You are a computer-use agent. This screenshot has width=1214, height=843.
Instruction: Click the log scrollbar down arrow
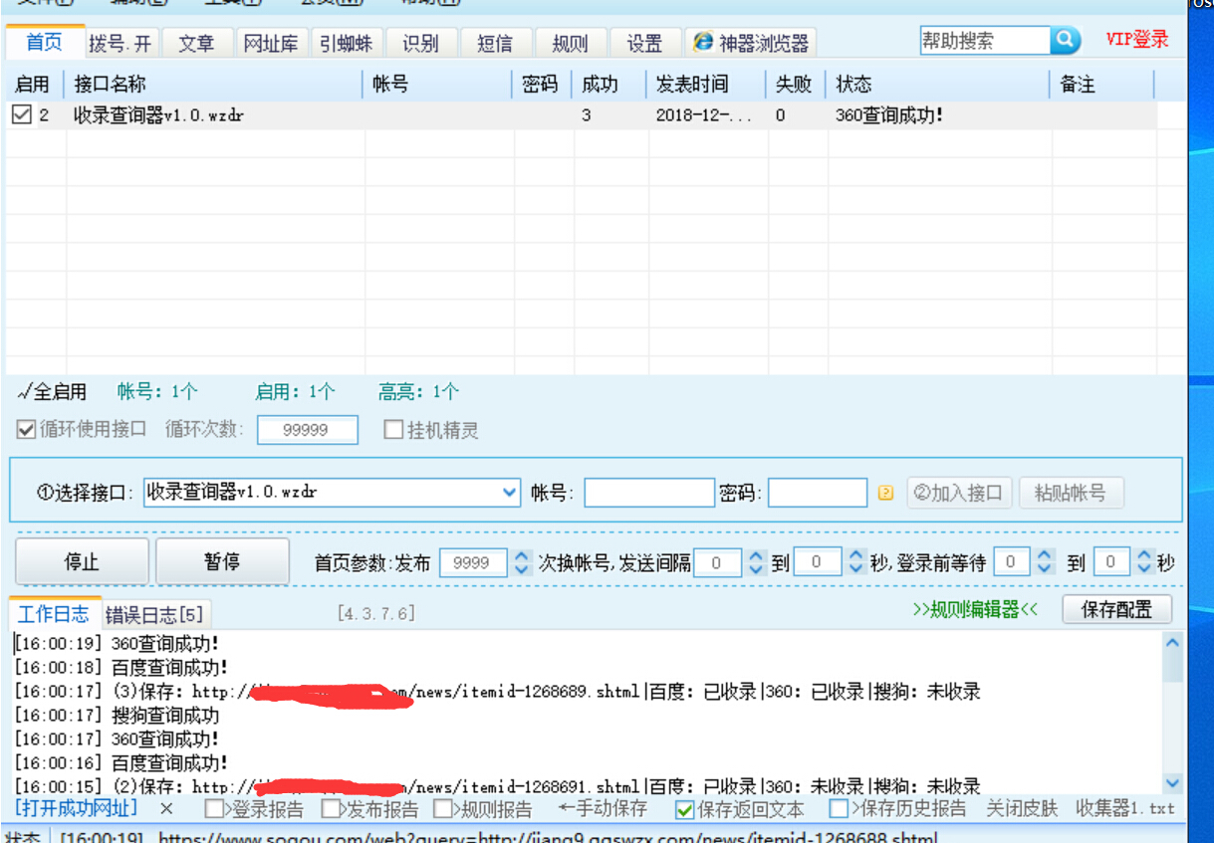click(1173, 783)
